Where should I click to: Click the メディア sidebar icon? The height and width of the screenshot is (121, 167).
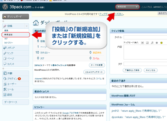click(5, 48)
